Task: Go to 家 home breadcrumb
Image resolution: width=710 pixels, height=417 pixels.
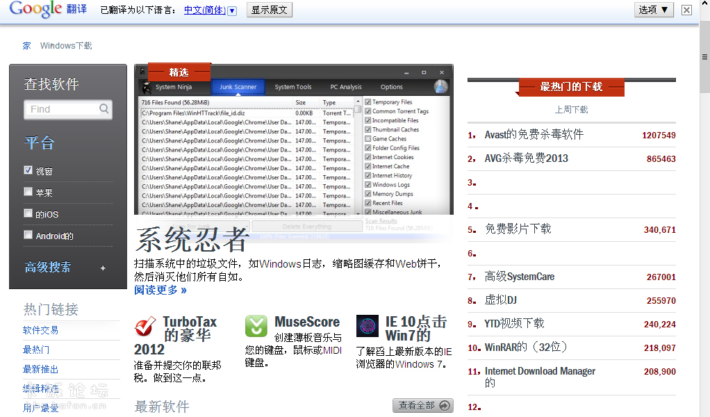Action: point(27,46)
